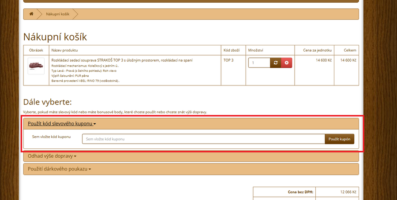
Task: Remove the sofa using the red X button
Action: pyautogui.click(x=287, y=63)
